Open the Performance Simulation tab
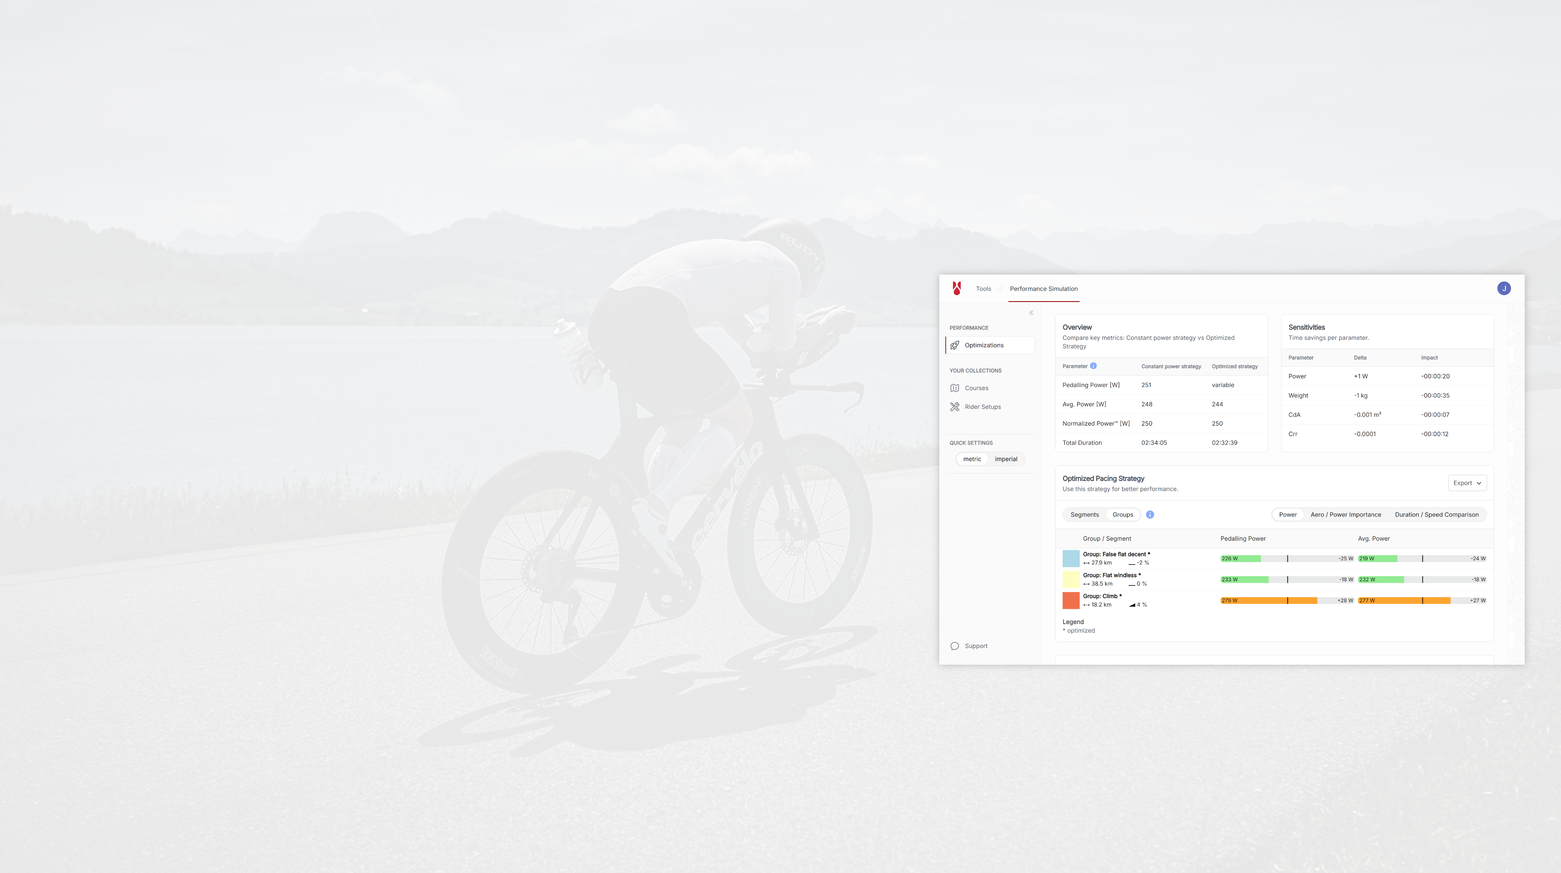 (1043, 289)
